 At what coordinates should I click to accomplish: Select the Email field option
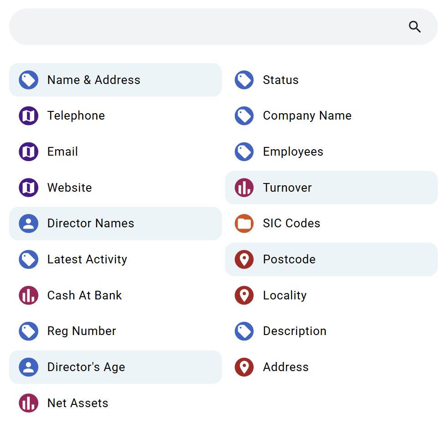click(x=62, y=152)
